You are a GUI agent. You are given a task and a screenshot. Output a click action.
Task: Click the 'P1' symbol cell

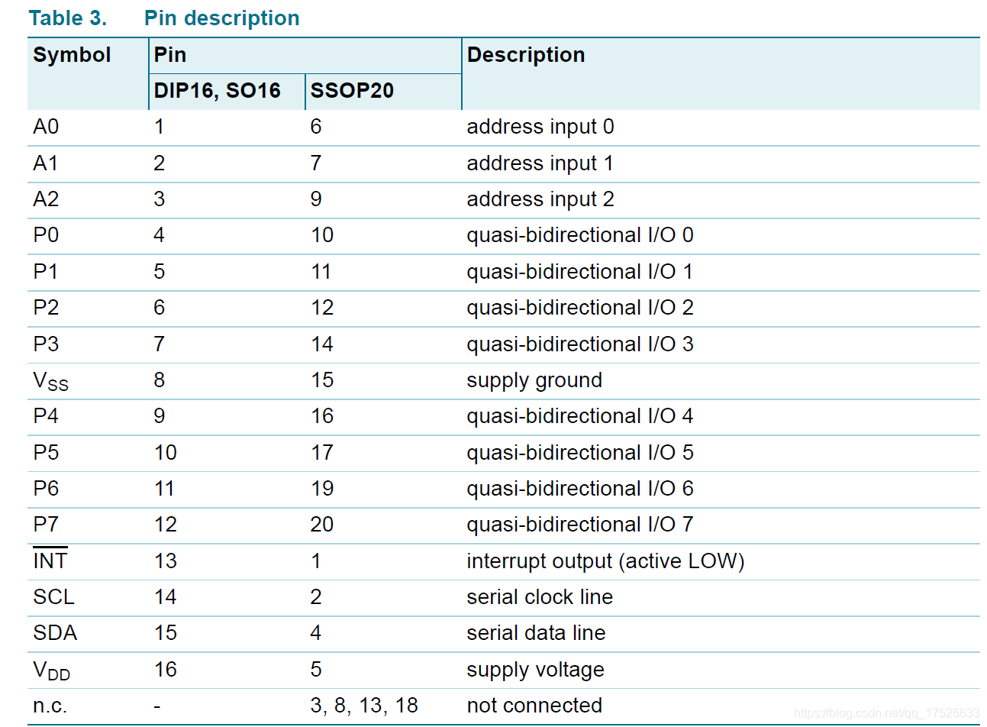coord(46,272)
